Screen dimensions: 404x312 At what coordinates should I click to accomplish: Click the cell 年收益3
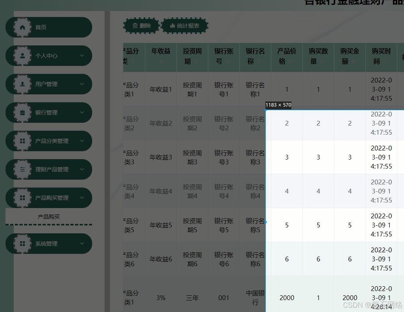tap(161, 157)
